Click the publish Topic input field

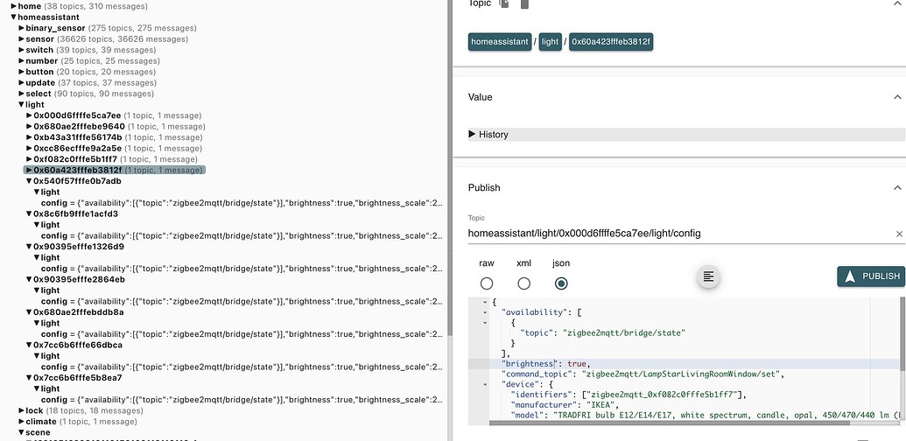[x=681, y=234]
